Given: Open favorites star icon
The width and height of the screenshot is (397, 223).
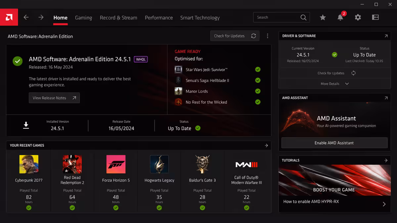Looking at the screenshot, I should click(x=323, y=18).
